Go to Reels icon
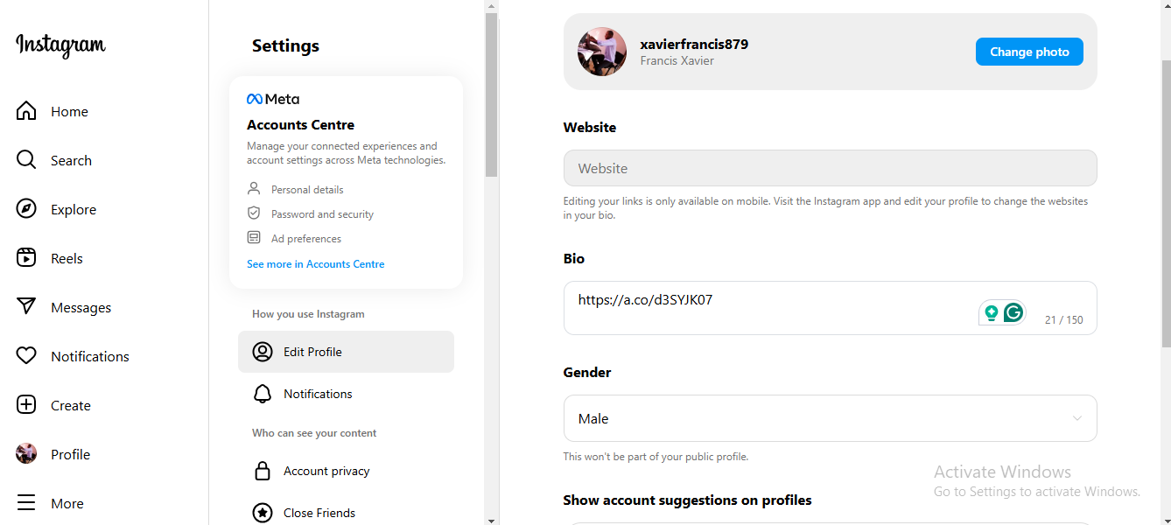Image resolution: width=1171 pixels, height=525 pixels. 26,258
